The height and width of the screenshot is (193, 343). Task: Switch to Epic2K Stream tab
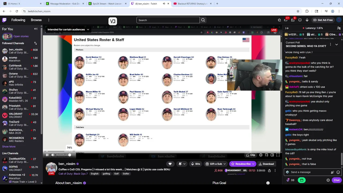tap(107, 3)
